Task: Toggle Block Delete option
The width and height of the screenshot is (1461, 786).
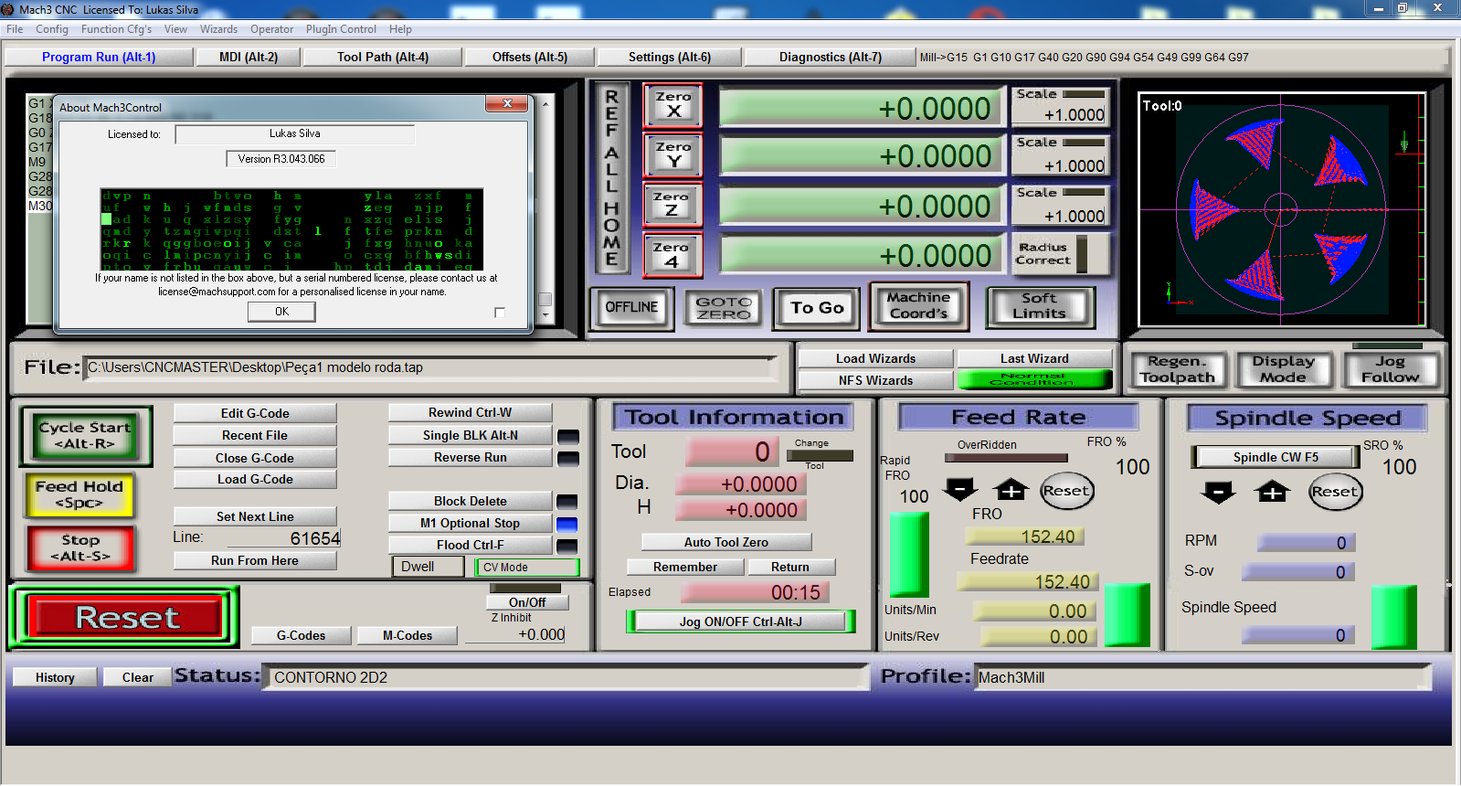Action: click(x=471, y=501)
